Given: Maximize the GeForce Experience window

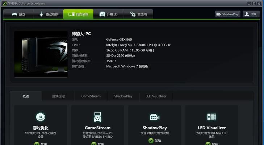Looking at the screenshot, I should 254,3.
